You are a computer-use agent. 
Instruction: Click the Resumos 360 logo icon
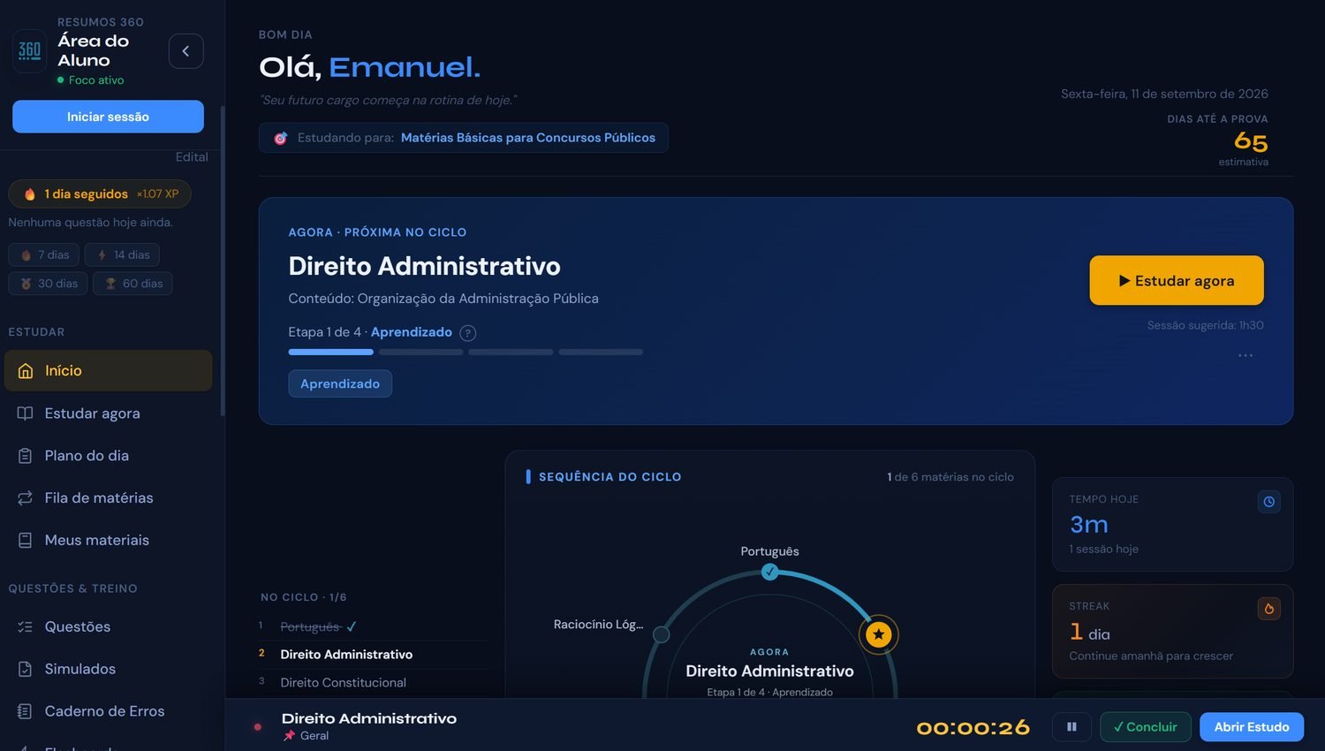pyautogui.click(x=29, y=51)
